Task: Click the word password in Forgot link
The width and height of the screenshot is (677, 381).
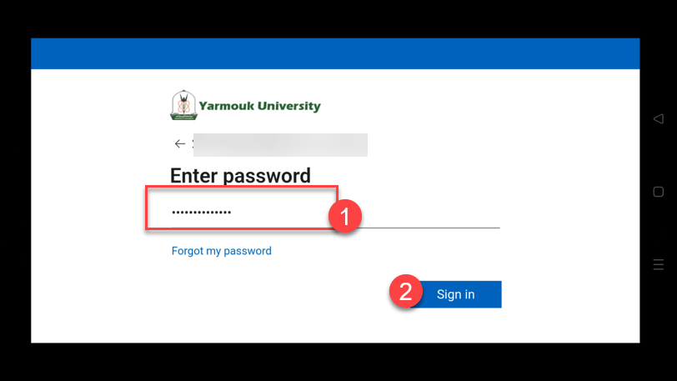Action: pyautogui.click(x=248, y=252)
